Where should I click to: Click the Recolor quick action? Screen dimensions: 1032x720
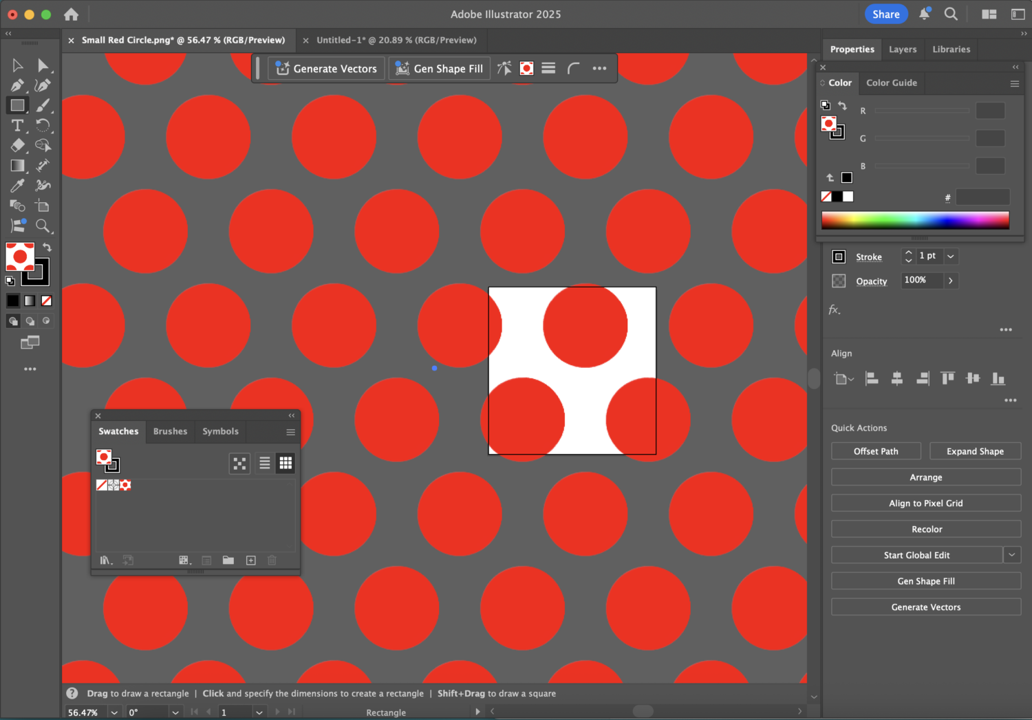(926, 529)
